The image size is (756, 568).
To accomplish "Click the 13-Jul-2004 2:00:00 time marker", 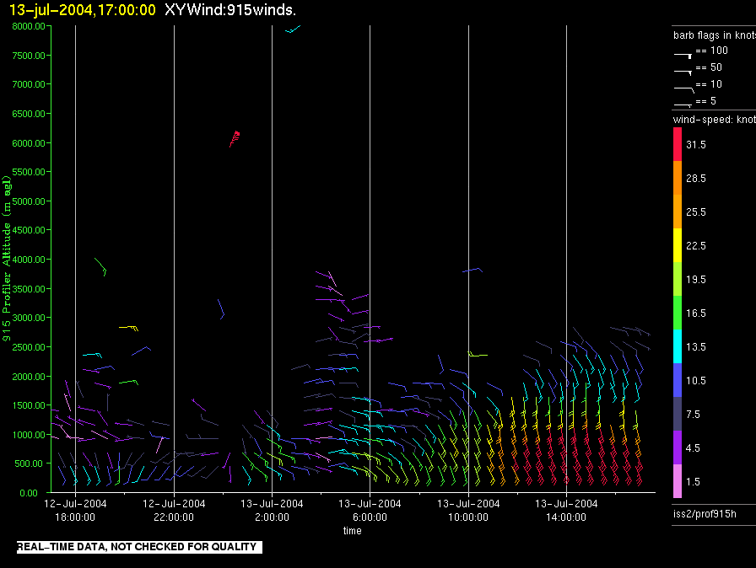I will 272,510.
